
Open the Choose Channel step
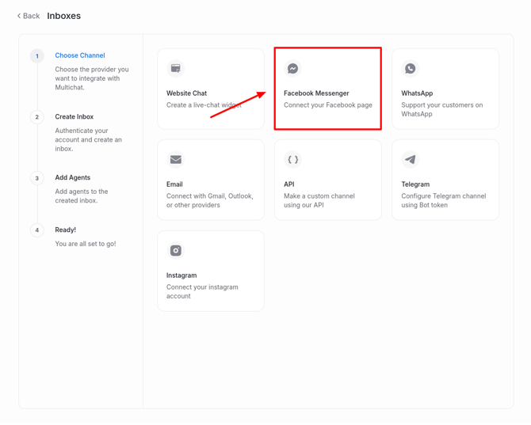pos(80,55)
